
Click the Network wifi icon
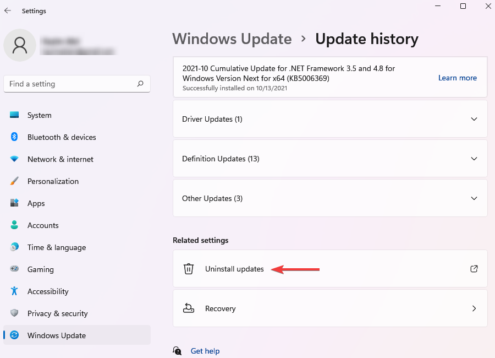pos(14,159)
